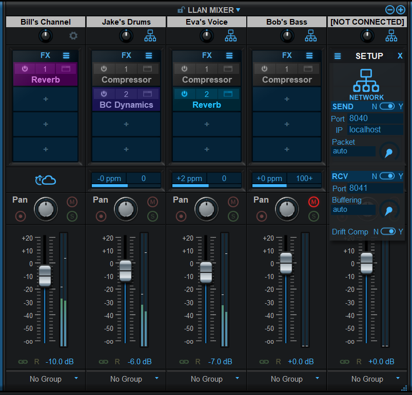Image resolution: width=412 pixels, height=395 pixels.
Task: Bypass Compressor on Eva's Voice
Action: (185, 69)
